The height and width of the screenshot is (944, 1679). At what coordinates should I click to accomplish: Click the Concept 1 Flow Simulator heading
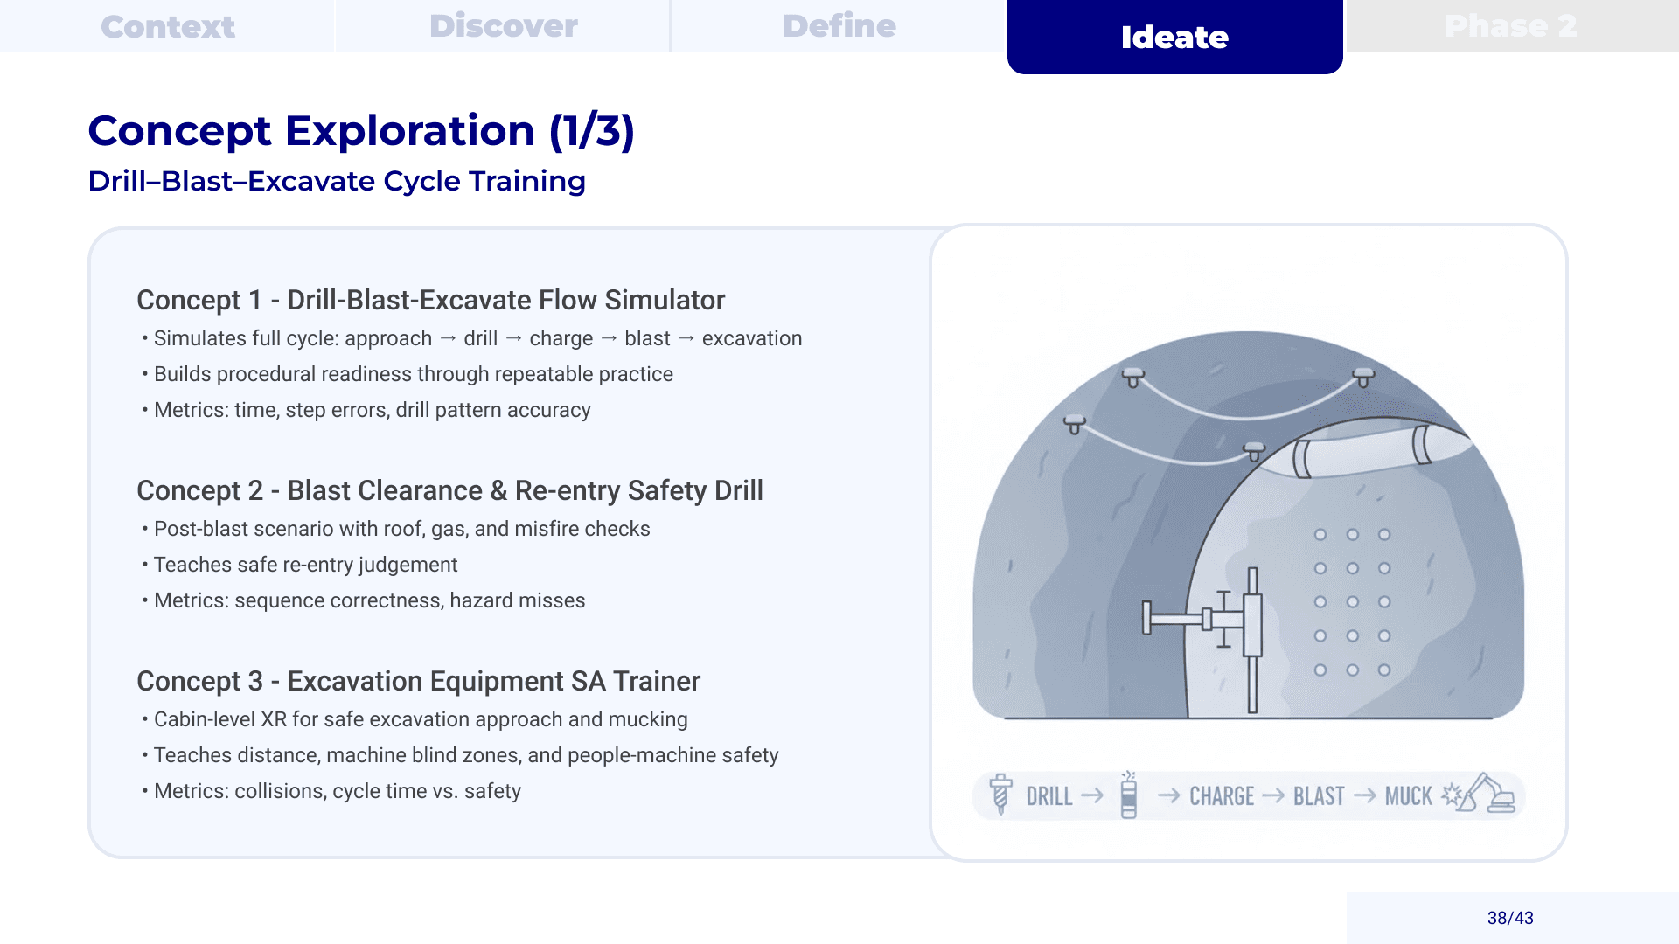pyautogui.click(x=431, y=300)
